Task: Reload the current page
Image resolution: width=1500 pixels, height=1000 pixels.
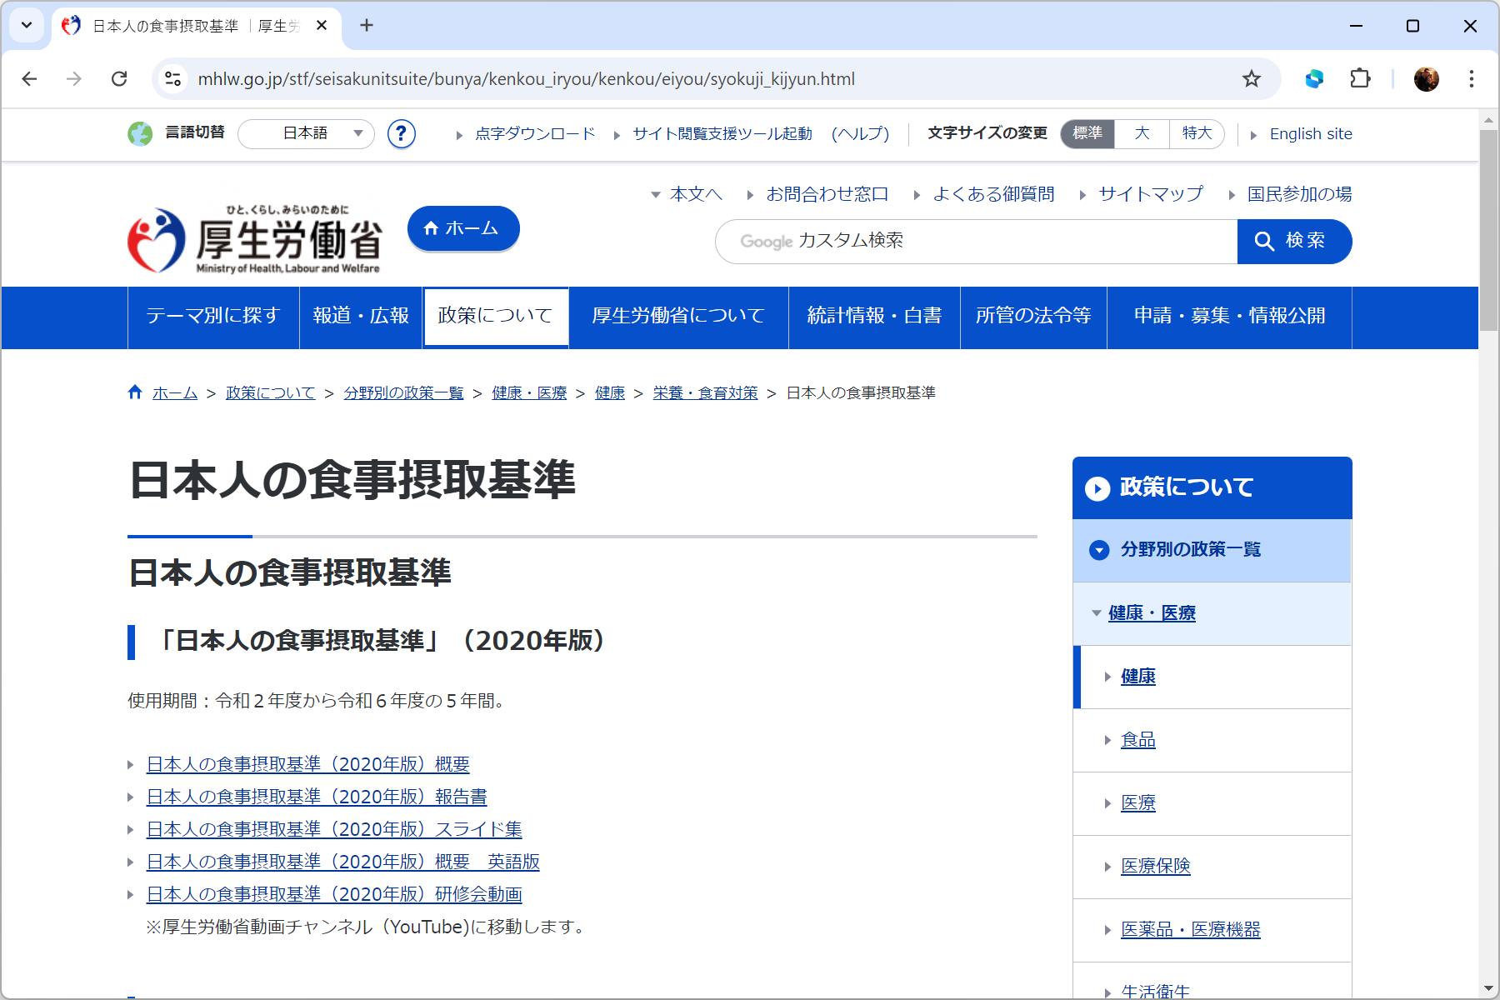Action: [x=119, y=79]
